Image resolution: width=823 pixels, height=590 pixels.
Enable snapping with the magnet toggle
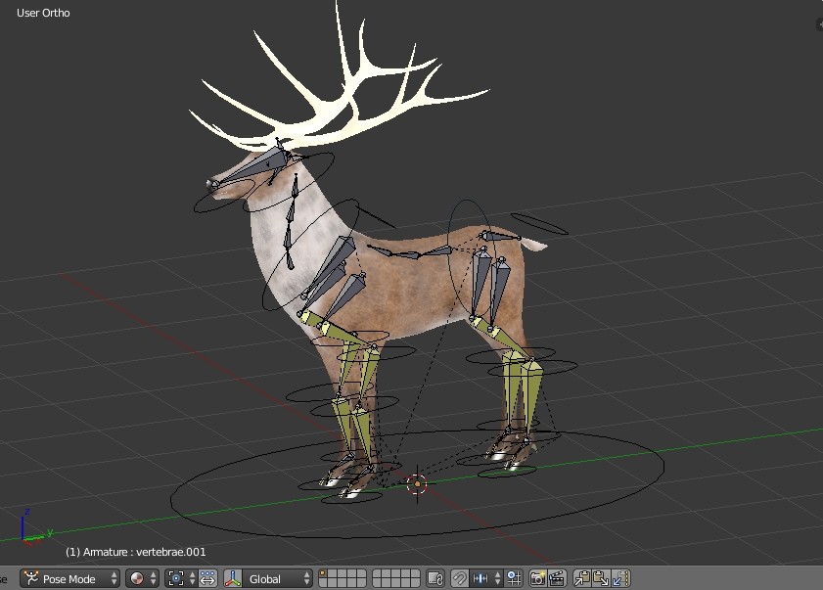tap(460, 578)
